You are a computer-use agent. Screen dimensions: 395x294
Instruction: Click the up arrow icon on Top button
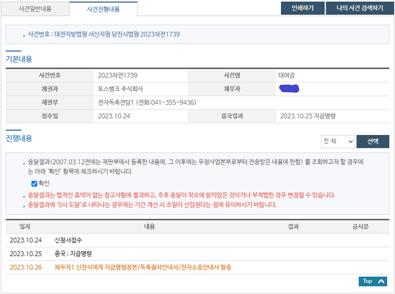tap(382, 281)
